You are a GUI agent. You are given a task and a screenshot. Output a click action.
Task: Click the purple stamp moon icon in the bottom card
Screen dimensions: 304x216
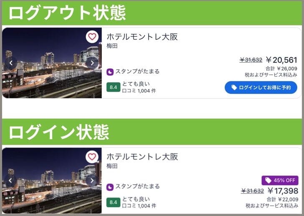110,187
